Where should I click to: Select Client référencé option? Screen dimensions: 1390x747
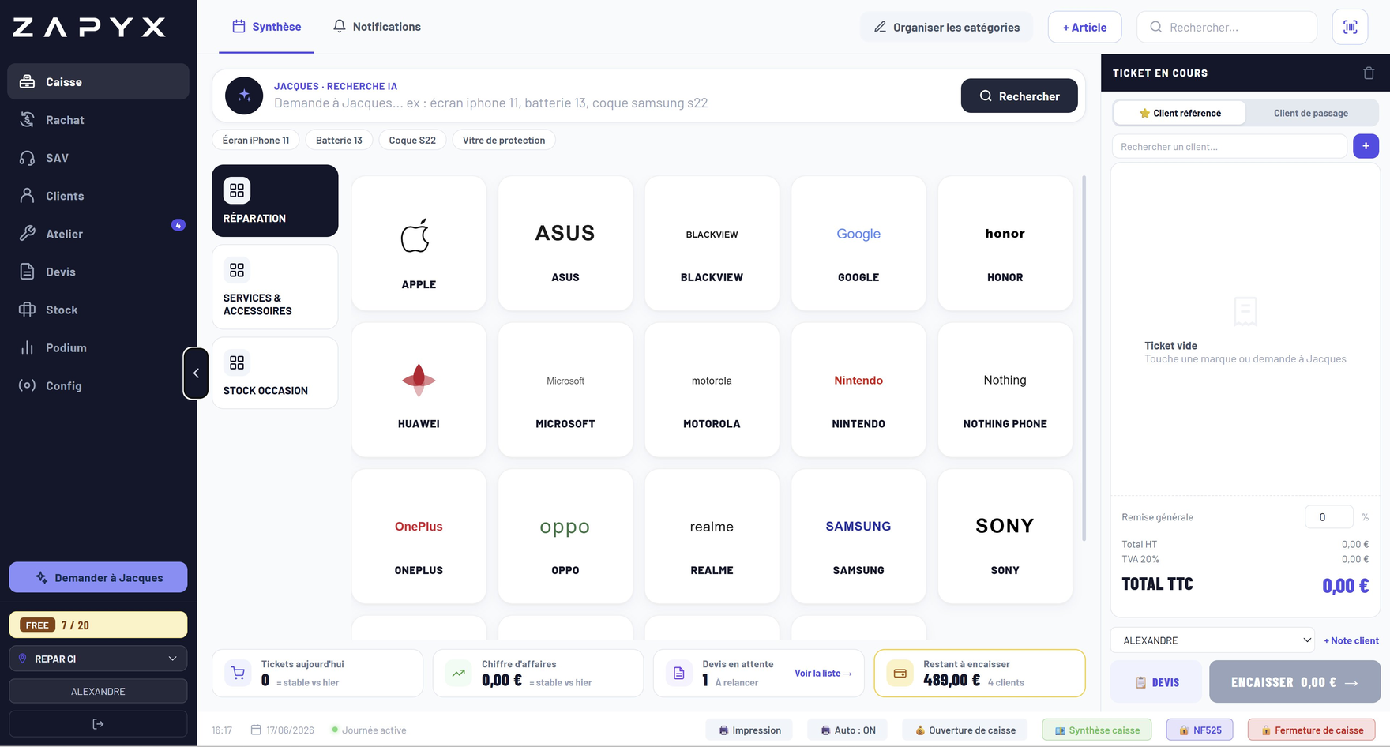pos(1180,113)
